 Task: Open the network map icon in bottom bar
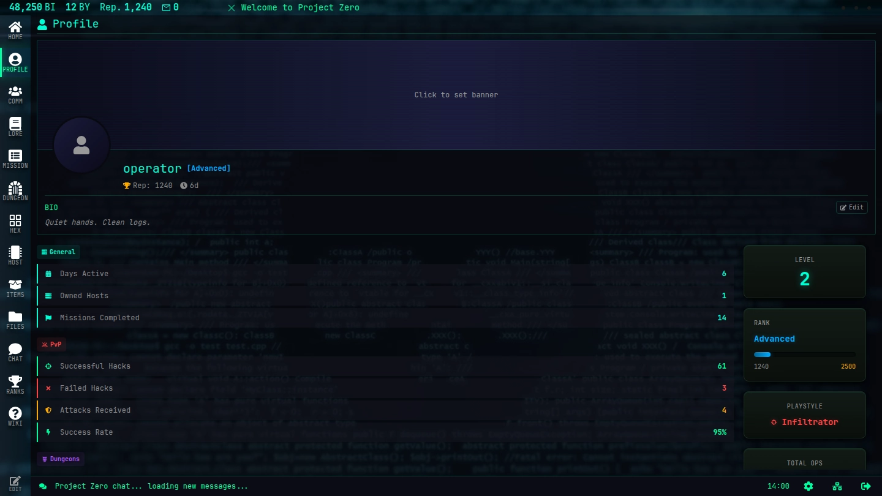pyautogui.click(x=837, y=486)
